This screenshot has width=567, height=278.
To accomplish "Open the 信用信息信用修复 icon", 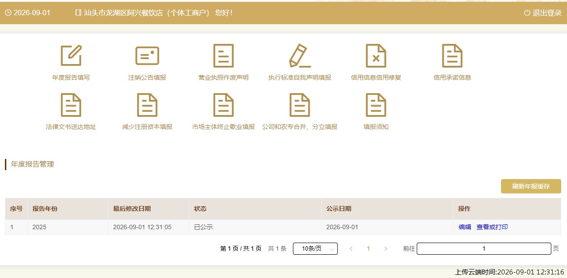I will [x=376, y=56].
